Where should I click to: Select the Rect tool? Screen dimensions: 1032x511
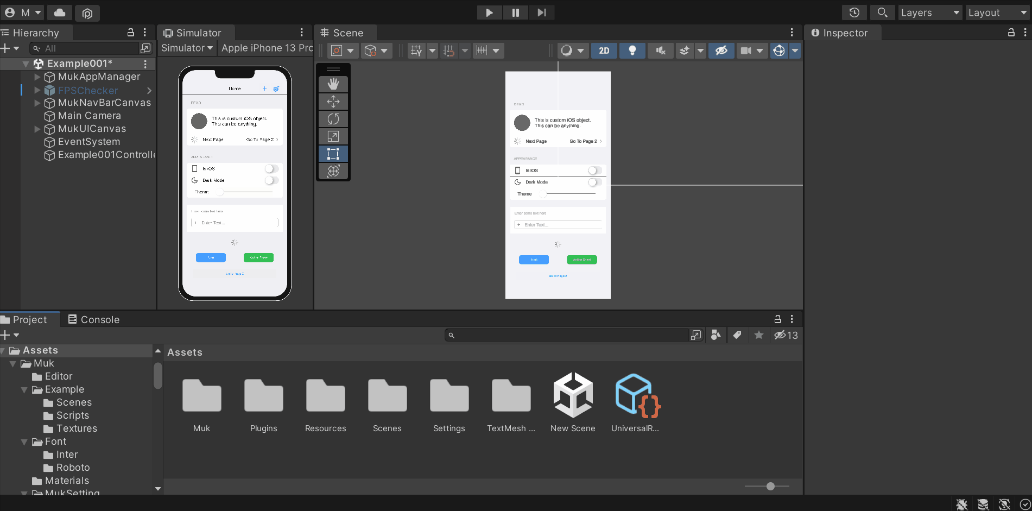(x=333, y=154)
